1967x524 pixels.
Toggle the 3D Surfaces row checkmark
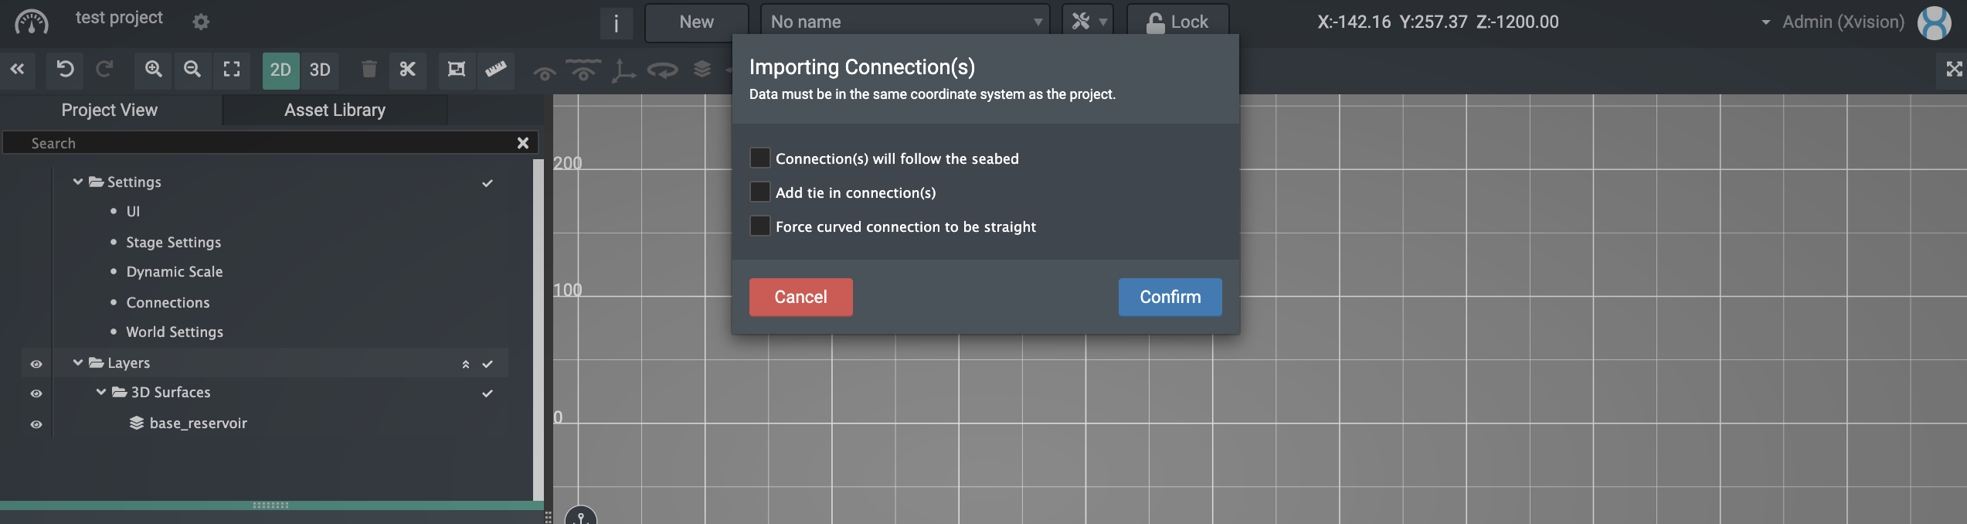point(488,393)
